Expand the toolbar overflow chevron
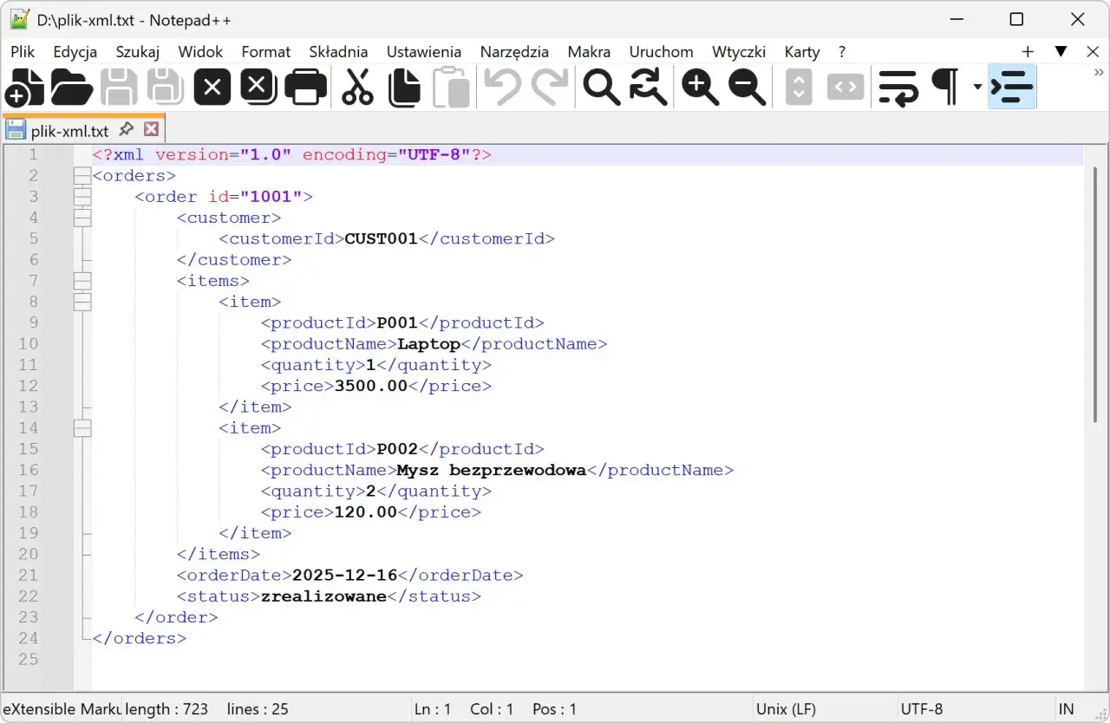This screenshot has width=1110, height=723. (x=1100, y=73)
